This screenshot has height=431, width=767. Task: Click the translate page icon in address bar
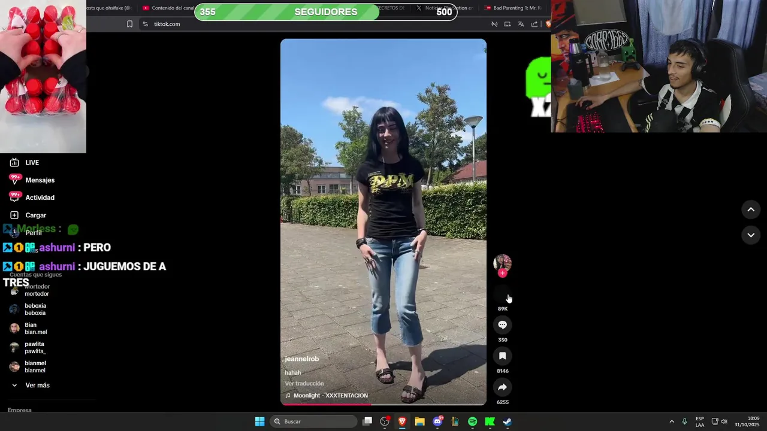520,24
